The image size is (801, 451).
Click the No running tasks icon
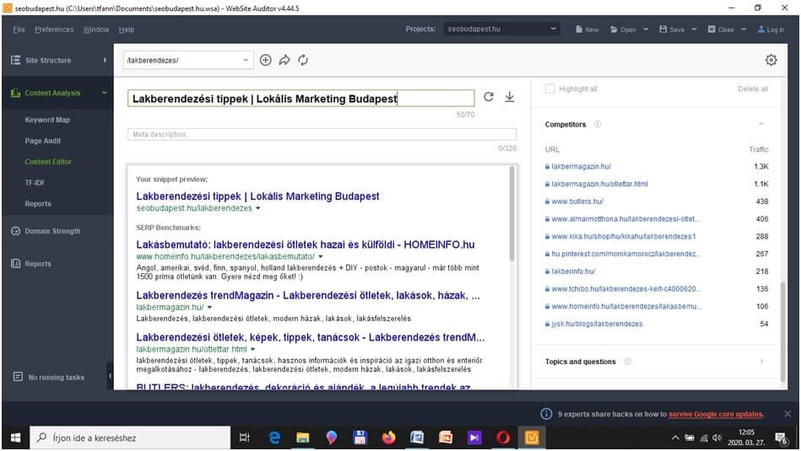18,377
